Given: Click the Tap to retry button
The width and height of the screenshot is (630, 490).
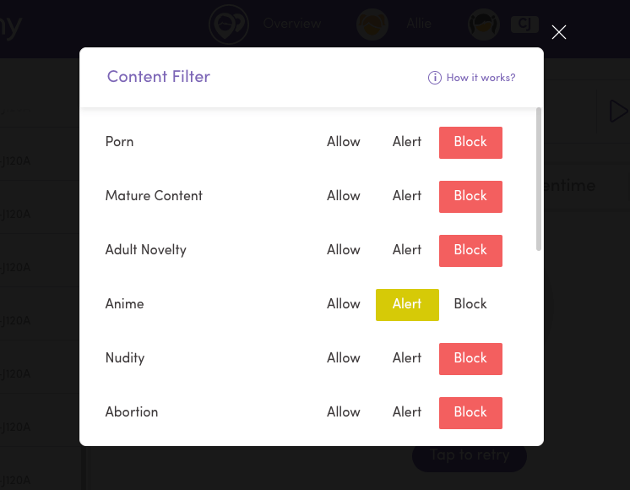Looking at the screenshot, I should tap(470, 455).
